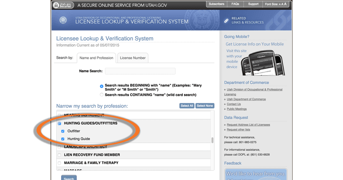Open the Utah Department of Commerce link
343x180 pixels.
pyautogui.click(x=246, y=99)
